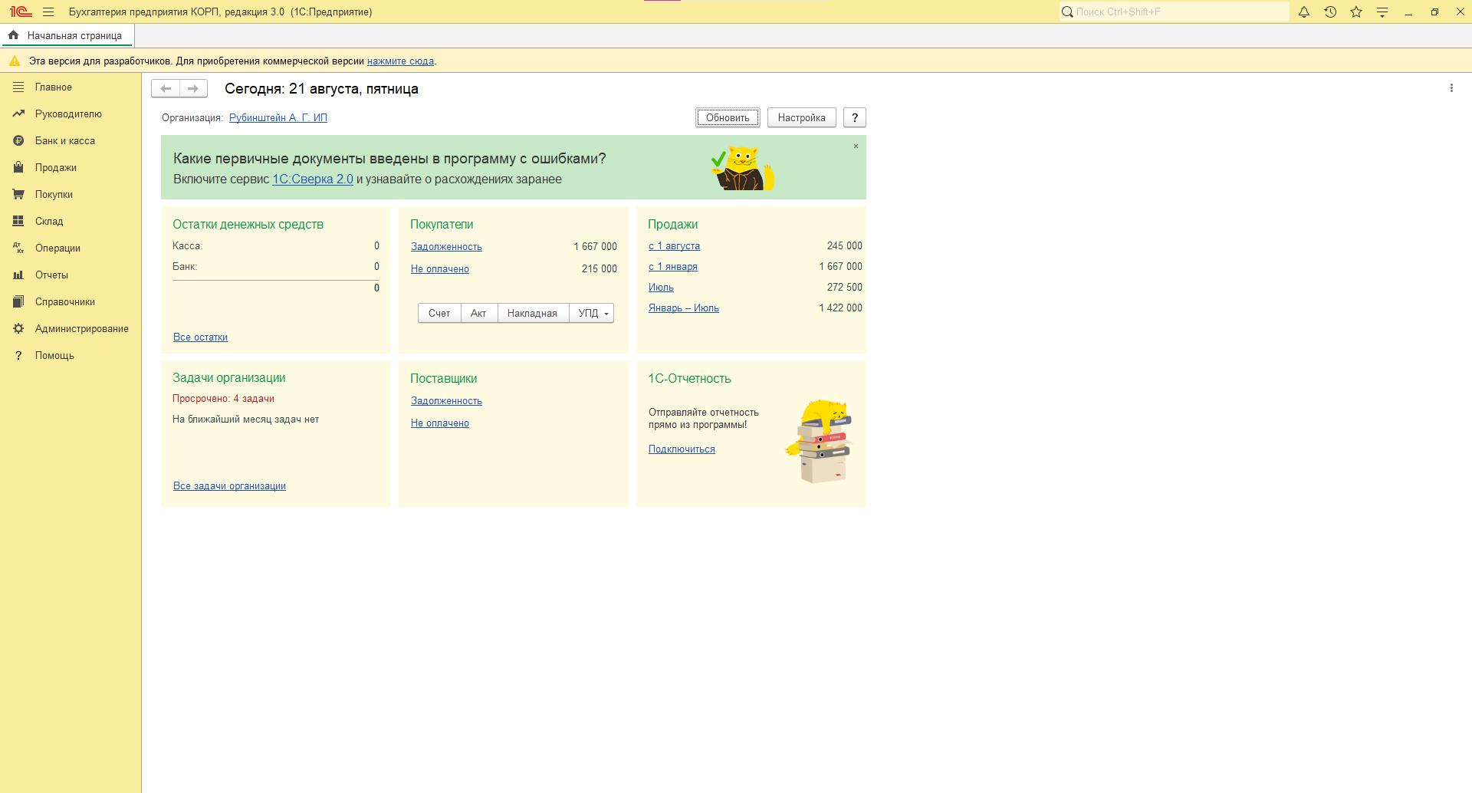1472x793 pixels.
Task: Click the Руководителю chart icon
Action: click(x=18, y=114)
